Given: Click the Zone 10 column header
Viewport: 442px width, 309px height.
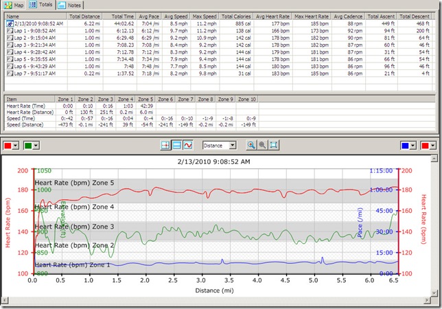Looking at the screenshot, I should click(x=247, y=100).
